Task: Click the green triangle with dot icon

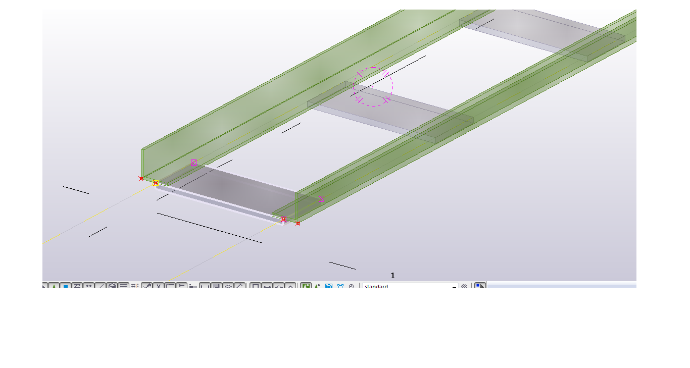Action: coord(317,286)
